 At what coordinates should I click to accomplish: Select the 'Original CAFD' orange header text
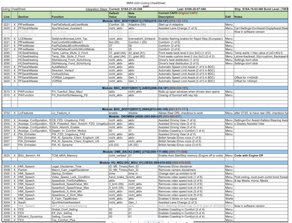click(x=188, y=13)
